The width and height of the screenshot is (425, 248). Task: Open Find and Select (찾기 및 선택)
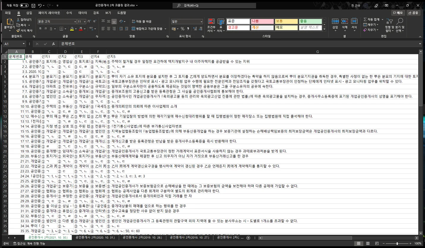pos(400,25)
